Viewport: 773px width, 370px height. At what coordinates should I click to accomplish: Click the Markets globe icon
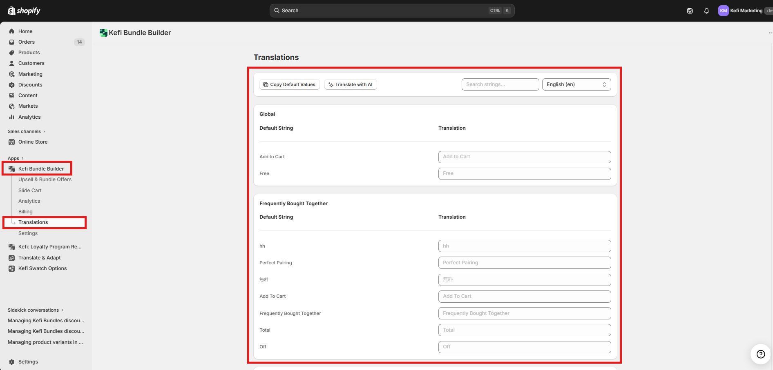coord(12,106)
